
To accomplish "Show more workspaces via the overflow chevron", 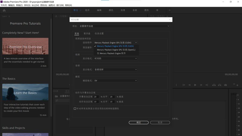I will click(x=169, y=10).
